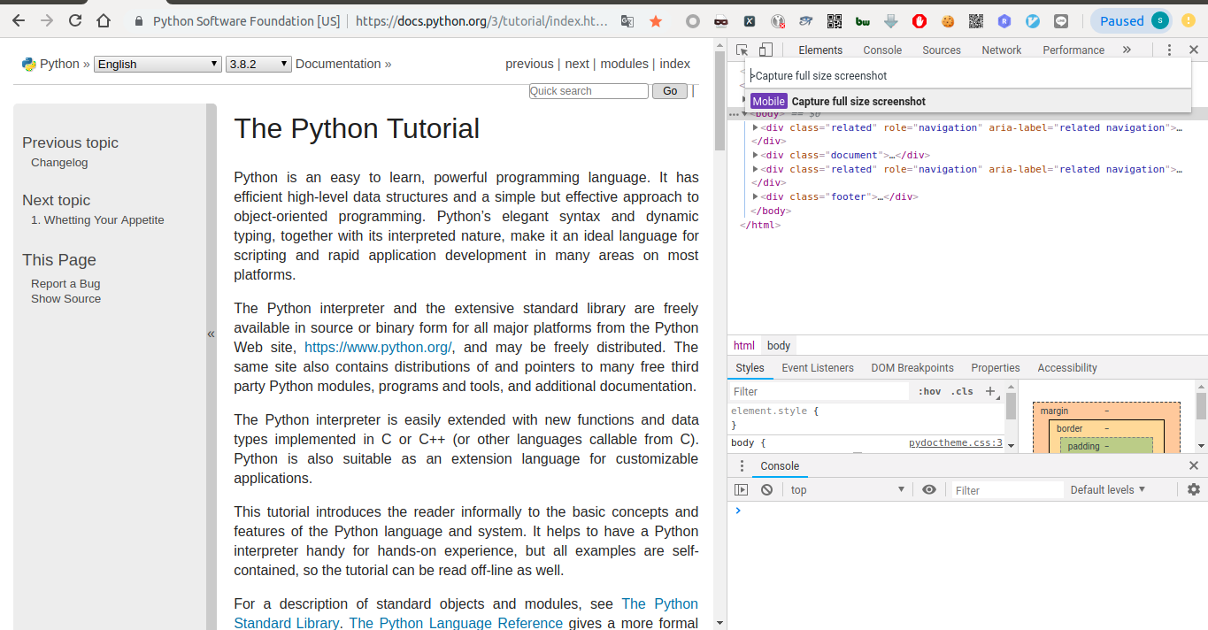Open console settings via gear icon
Image resolution: width=1208 pixels, height=630 pixels.
click(1194, 489)
